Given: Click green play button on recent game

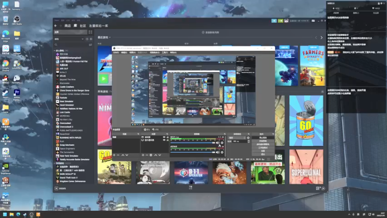Looking at the screenshot, I should pos(104,79).
